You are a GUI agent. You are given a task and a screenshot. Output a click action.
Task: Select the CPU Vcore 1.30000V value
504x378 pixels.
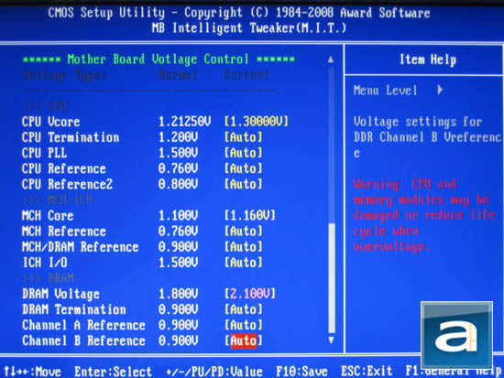[x=257, y=122]
